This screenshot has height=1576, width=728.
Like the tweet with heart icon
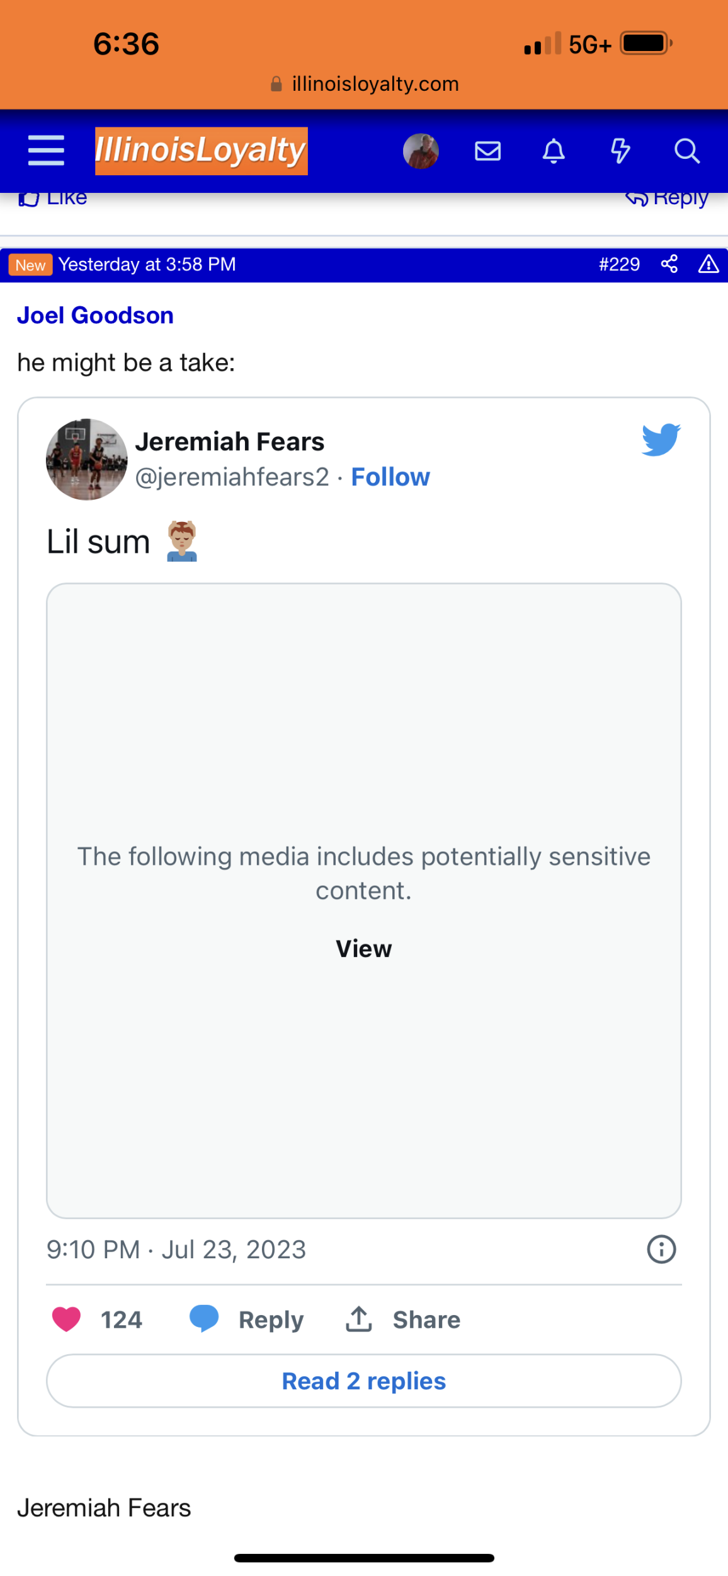coord(66,1319)
